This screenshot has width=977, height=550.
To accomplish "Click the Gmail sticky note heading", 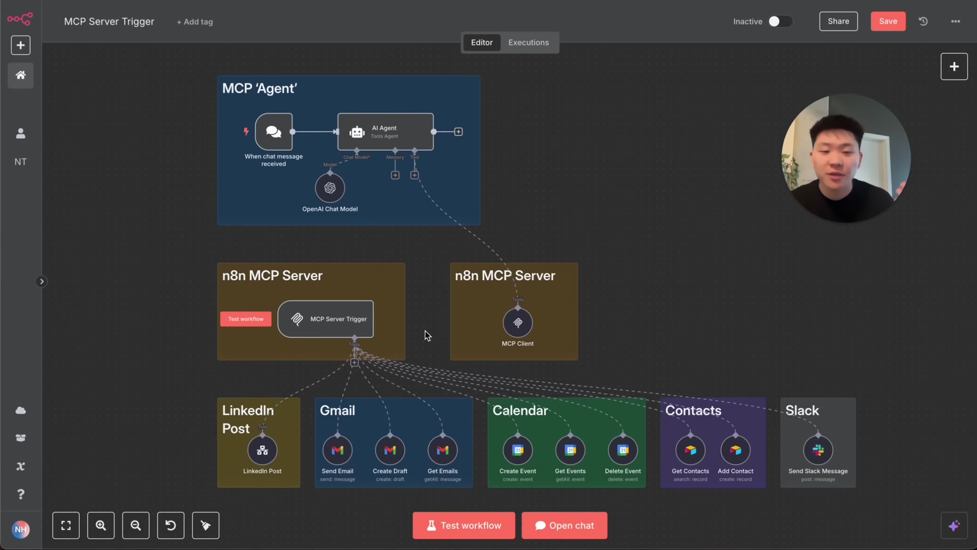I will (x=337, y=410).
